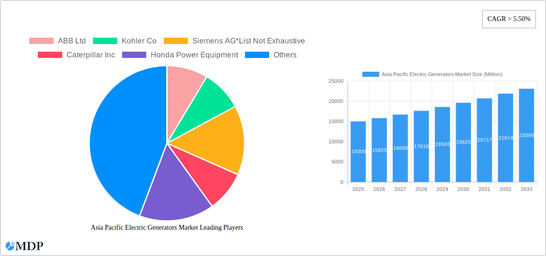This screenshot has width=546, height=256.
Task: Click the 2025 bar showing 15000
Action: coord(358,152)
